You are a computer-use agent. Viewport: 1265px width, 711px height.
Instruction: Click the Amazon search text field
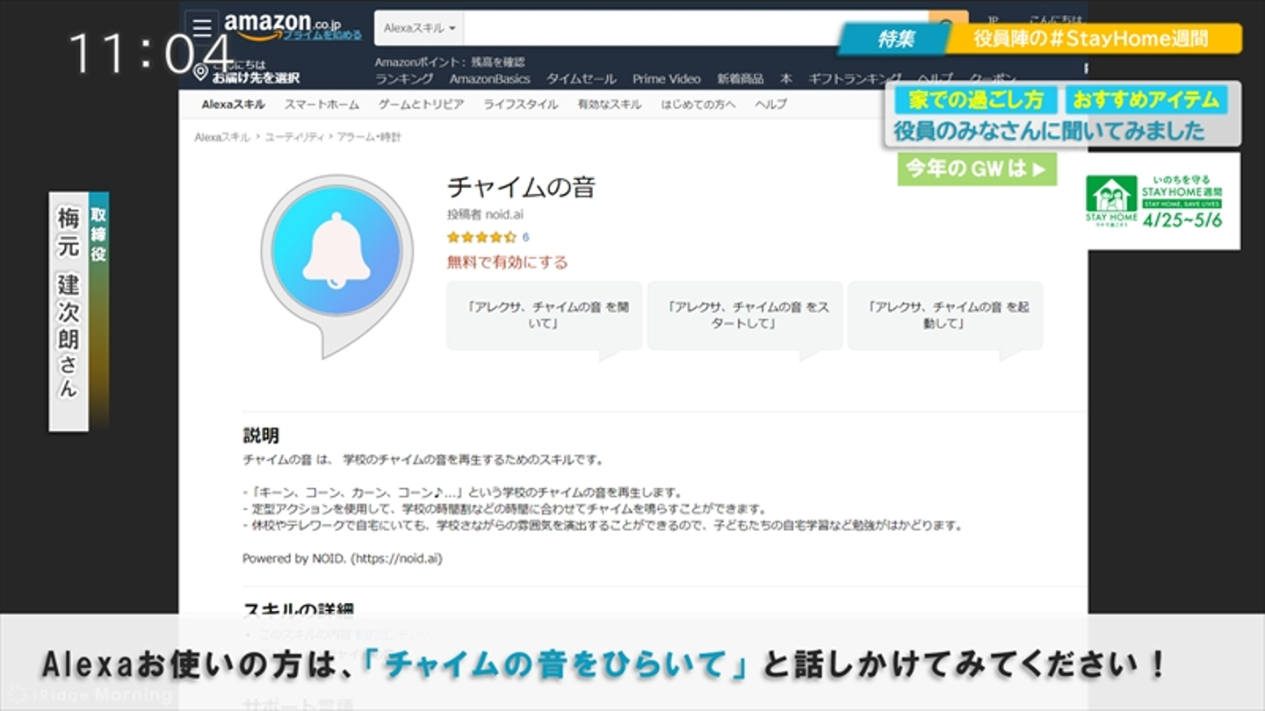click(x=695, y=28)
